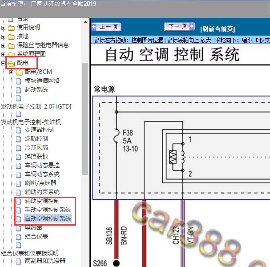Viewport: 270px width, 267px height.
Task: Click the document icon beside 变速器控制
Action: pos(18,130)
